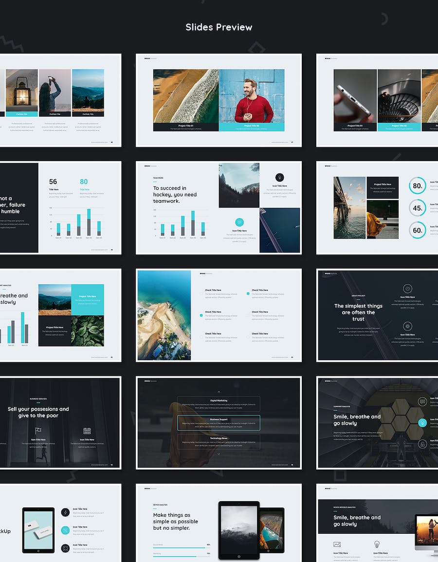Image resolution: width=438 pixels, height=562 pixels.
Task: Click the teal sliders circle icon
Action: click(x=65, y=530)
